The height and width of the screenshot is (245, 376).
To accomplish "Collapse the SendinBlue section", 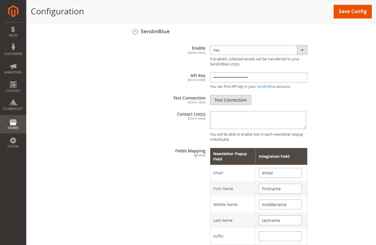I will coord(135,32).
